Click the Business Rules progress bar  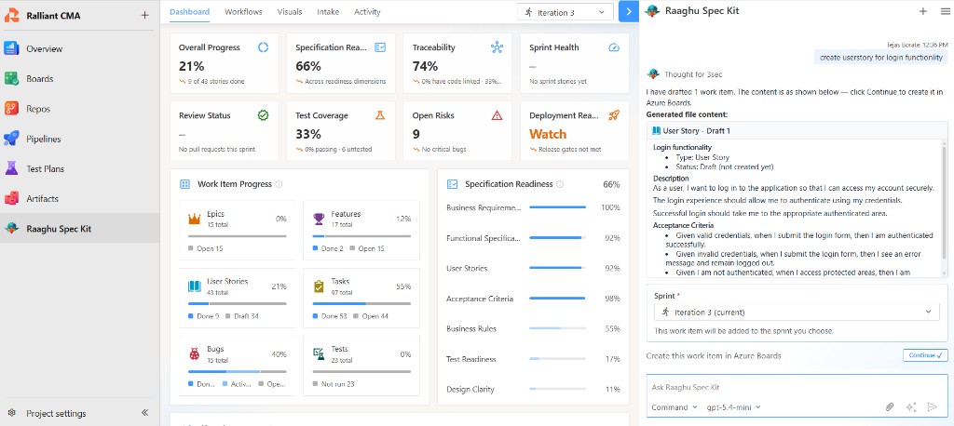(x=557, y=328)
